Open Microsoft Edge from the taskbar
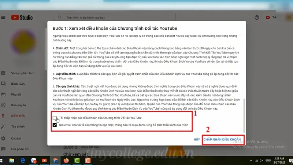 pos(23,161)
